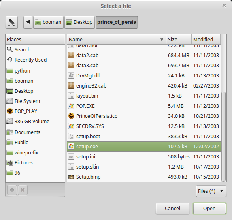Click the Cancel button
The image size is (232, 220).
click(x=172, y=208)
